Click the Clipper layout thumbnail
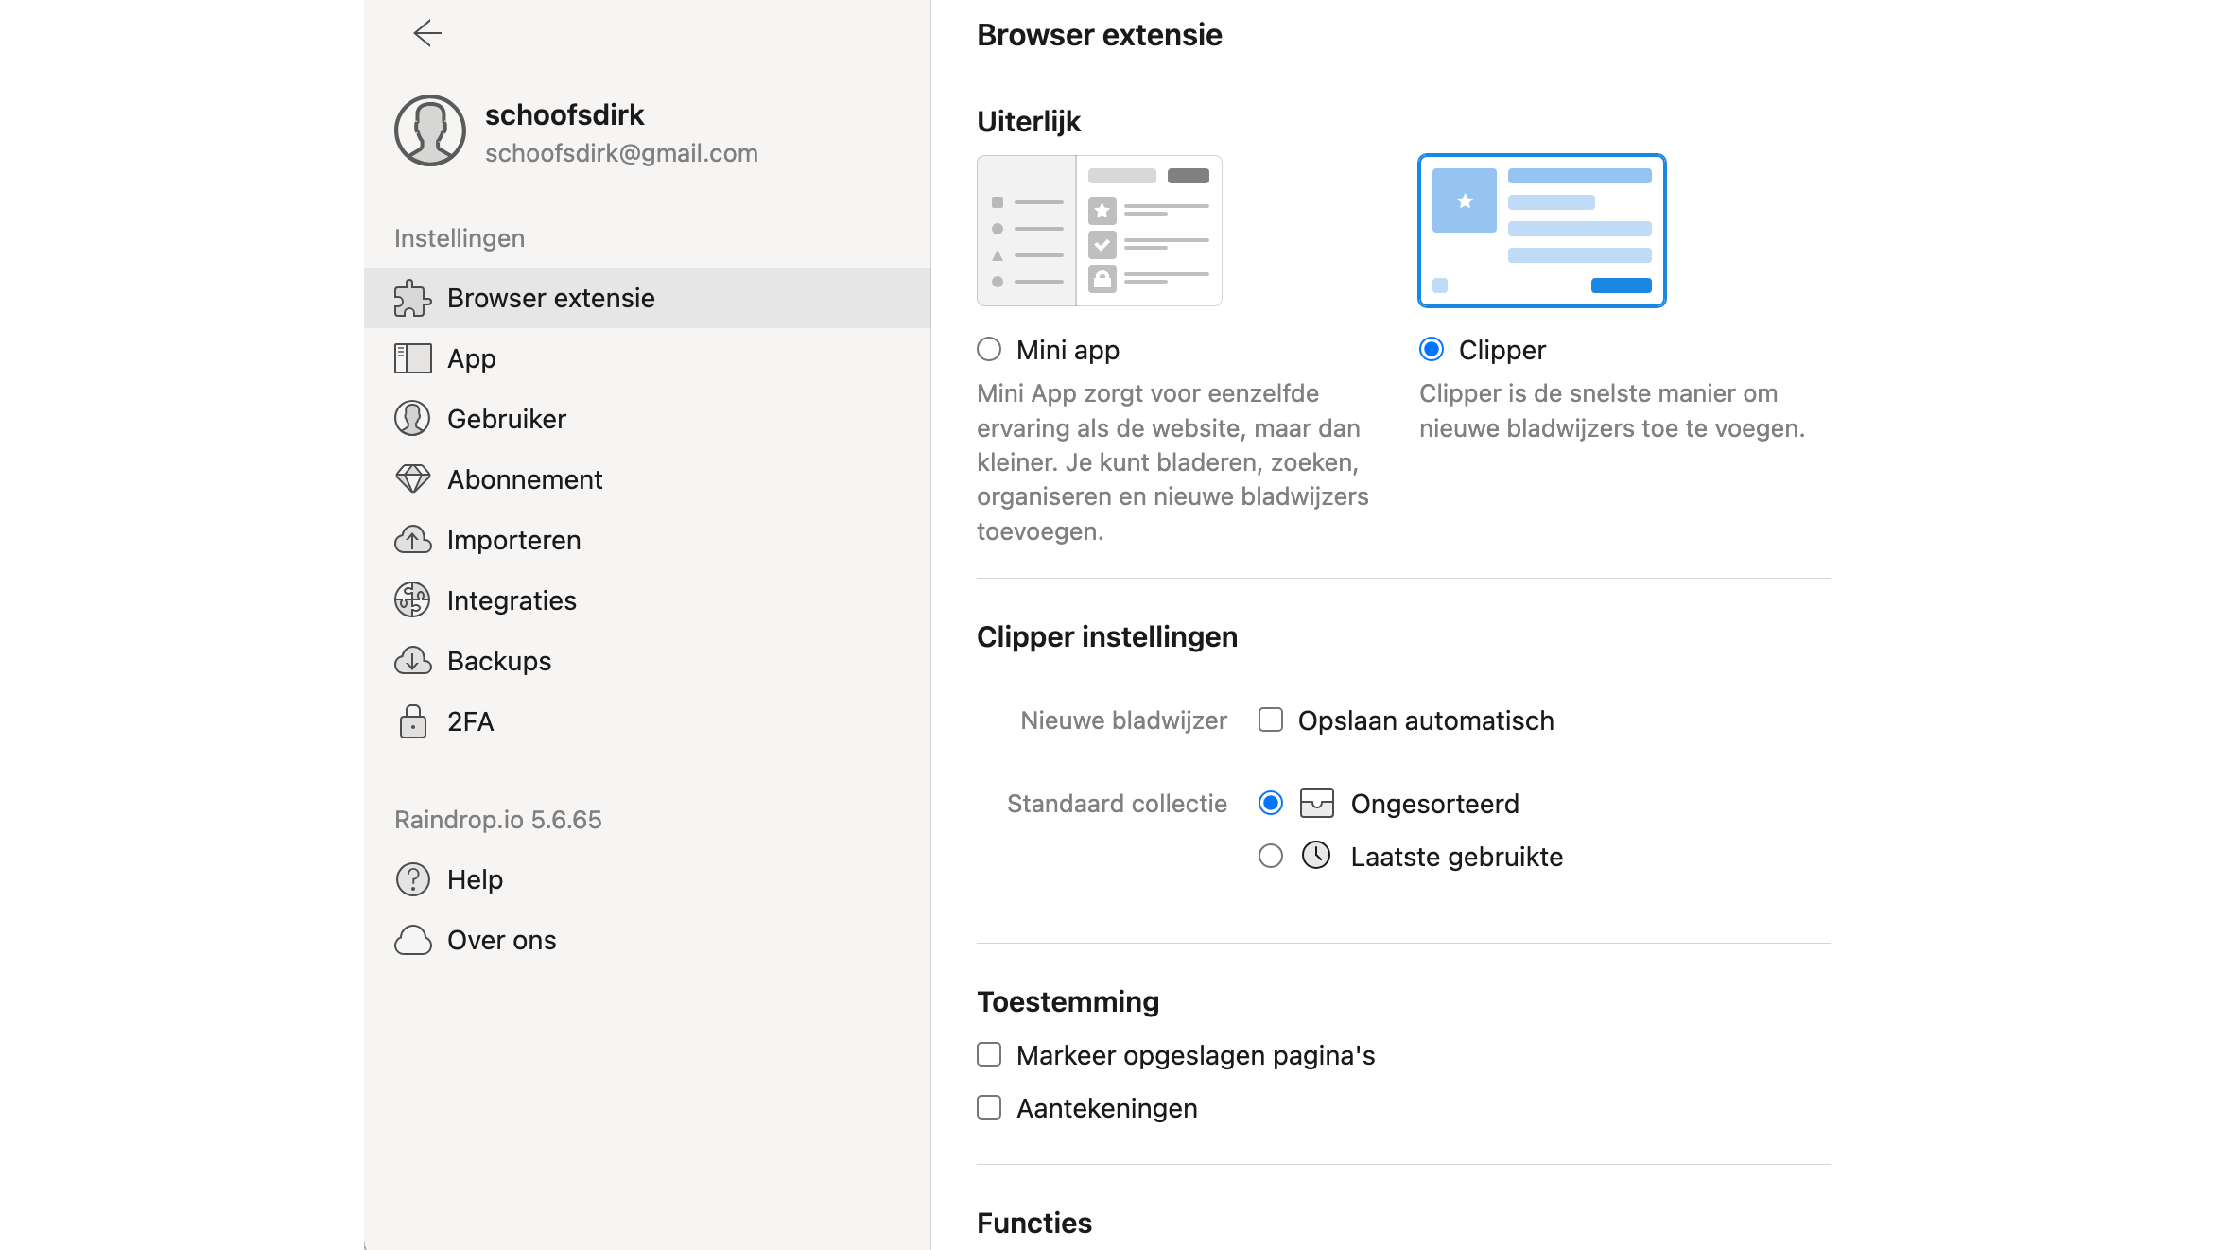Viewport: 2222px width, 1250px height. click(1541, 231)
